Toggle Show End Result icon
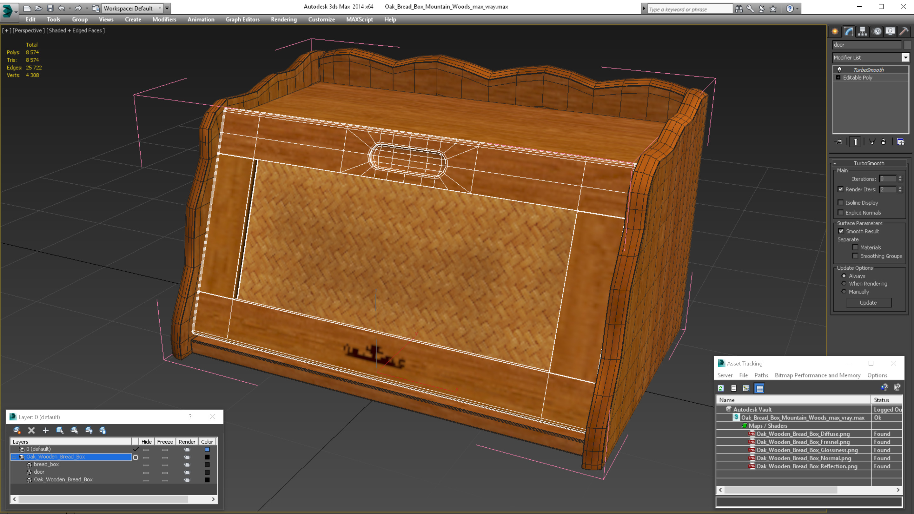The width and height of the screenshot is (914, 514). click(x=856, y=142)
